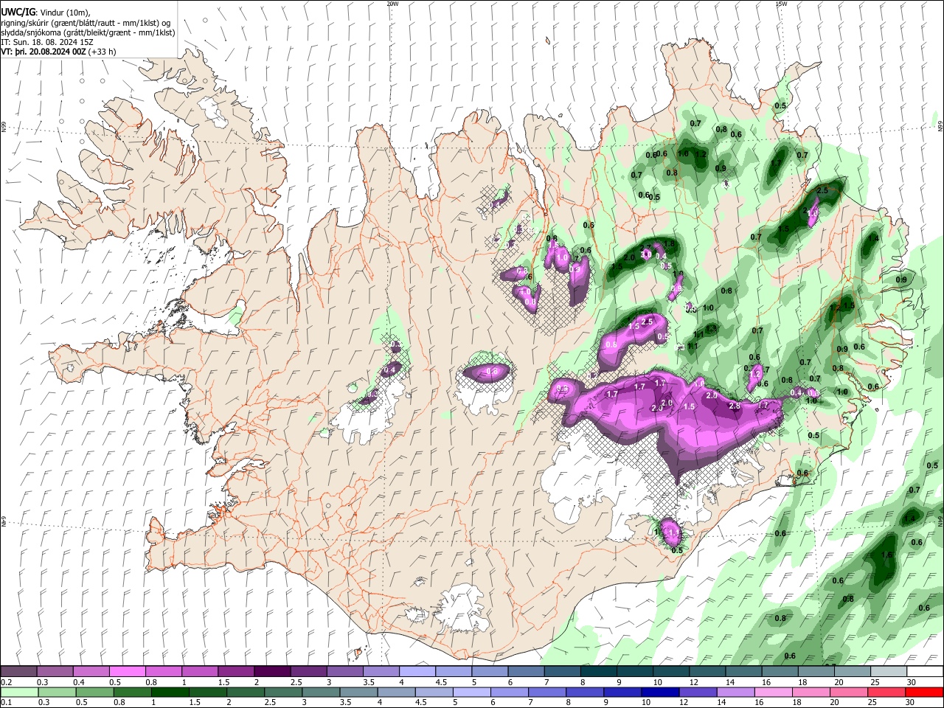Click the "15W" longitude label
944x708 pixels.
(x=782, y=4)
